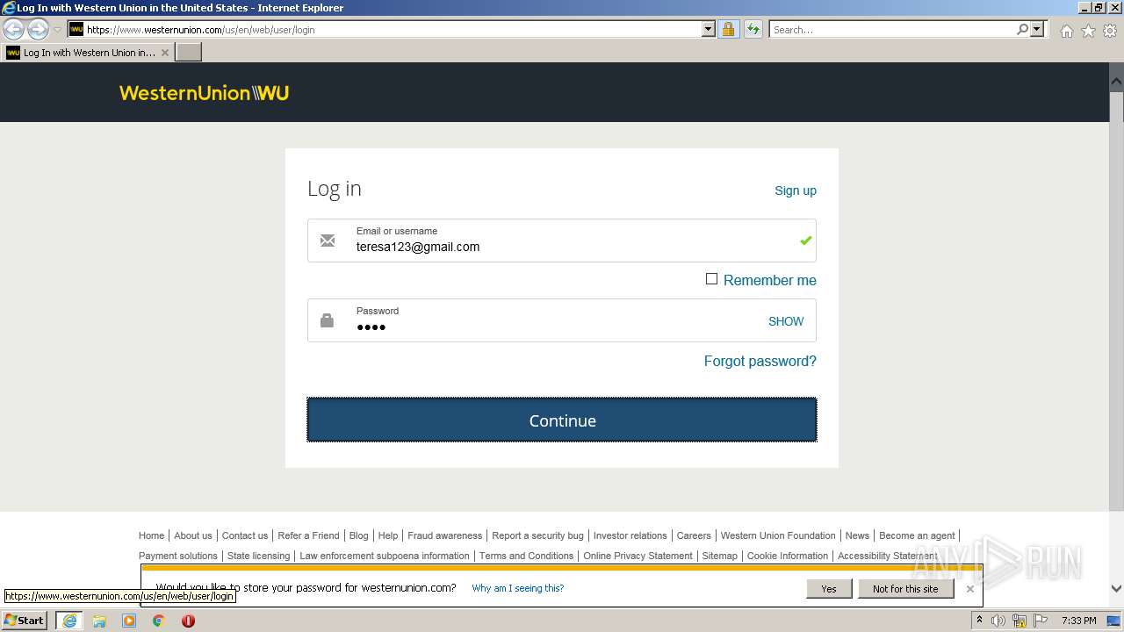Click the Continue button
The height and width of the screenshot is (632, 1124).
[562, 420]
